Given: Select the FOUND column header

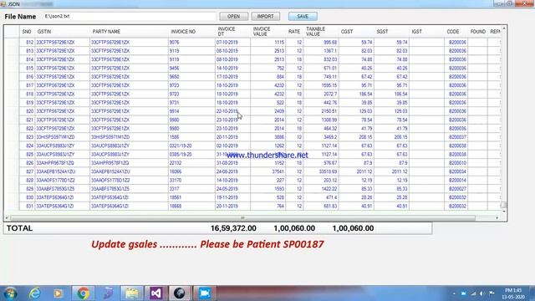Looking at the screenshot, I should pos(477,32).
